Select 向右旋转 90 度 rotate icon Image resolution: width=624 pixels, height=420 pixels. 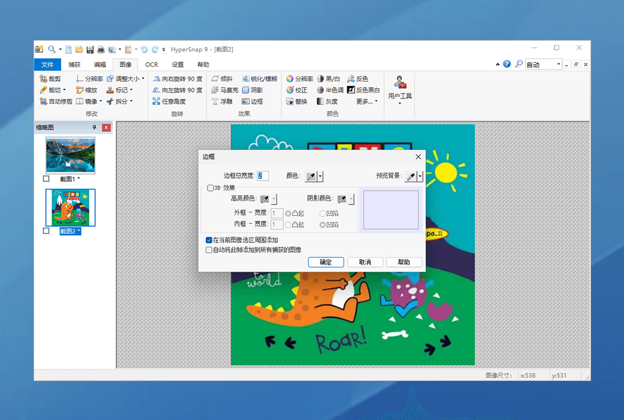coord(156,79)
